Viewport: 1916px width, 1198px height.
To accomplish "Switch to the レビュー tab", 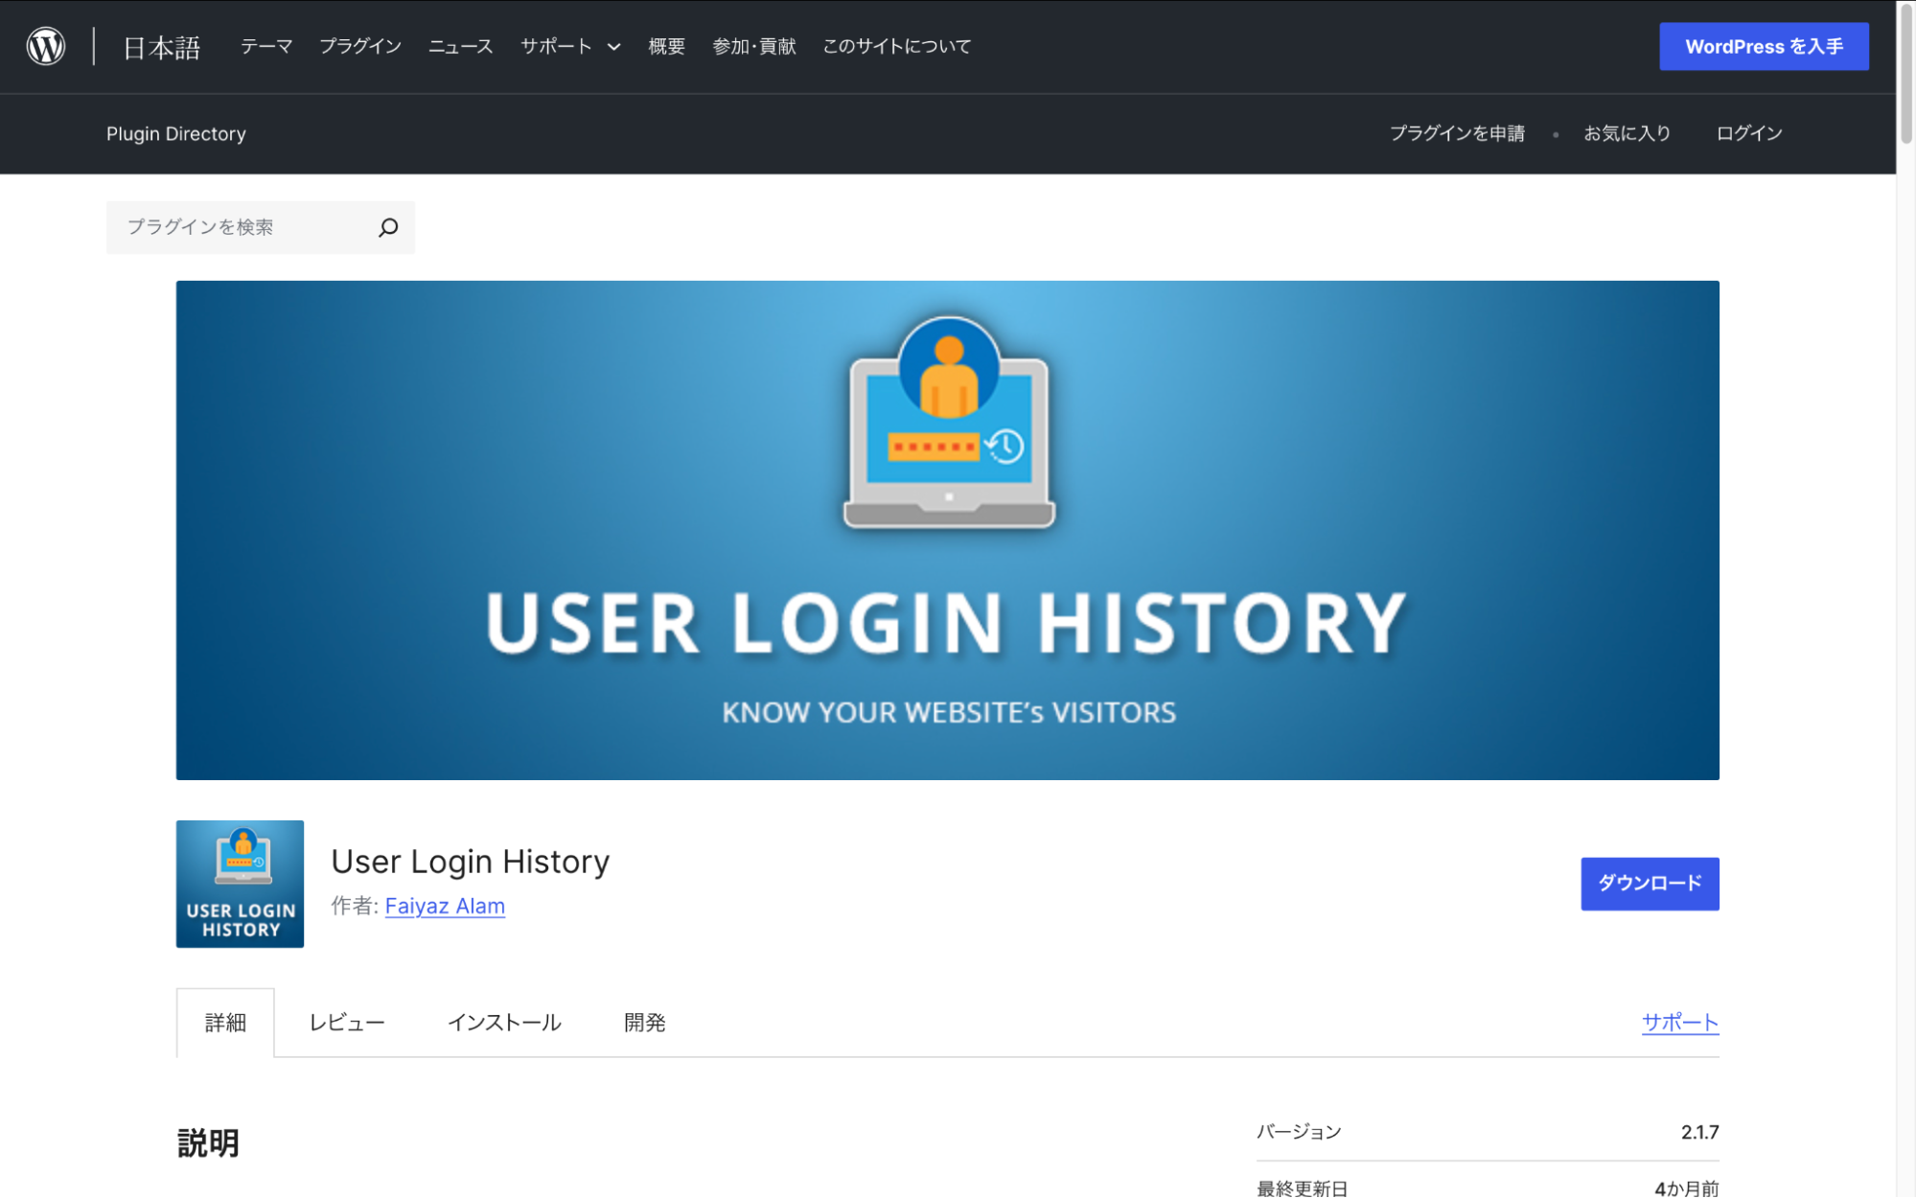I will click(346, 1022).
